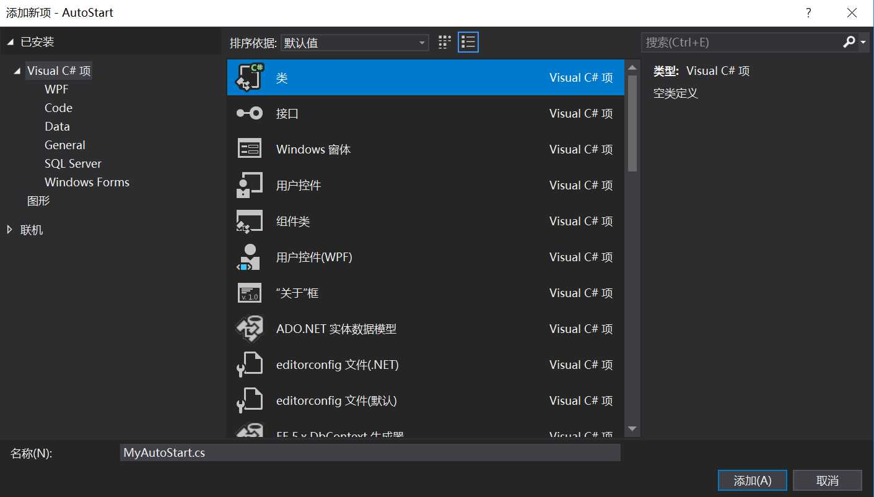The height and width of the screenshot is (497, 874).
Task: Switch to medium icons list view
Action: (468, 42)
